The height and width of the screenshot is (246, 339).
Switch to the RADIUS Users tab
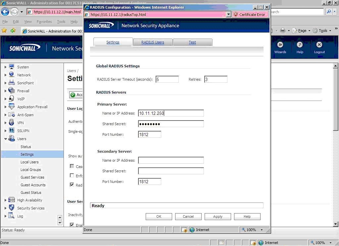(x=153, y=42)
